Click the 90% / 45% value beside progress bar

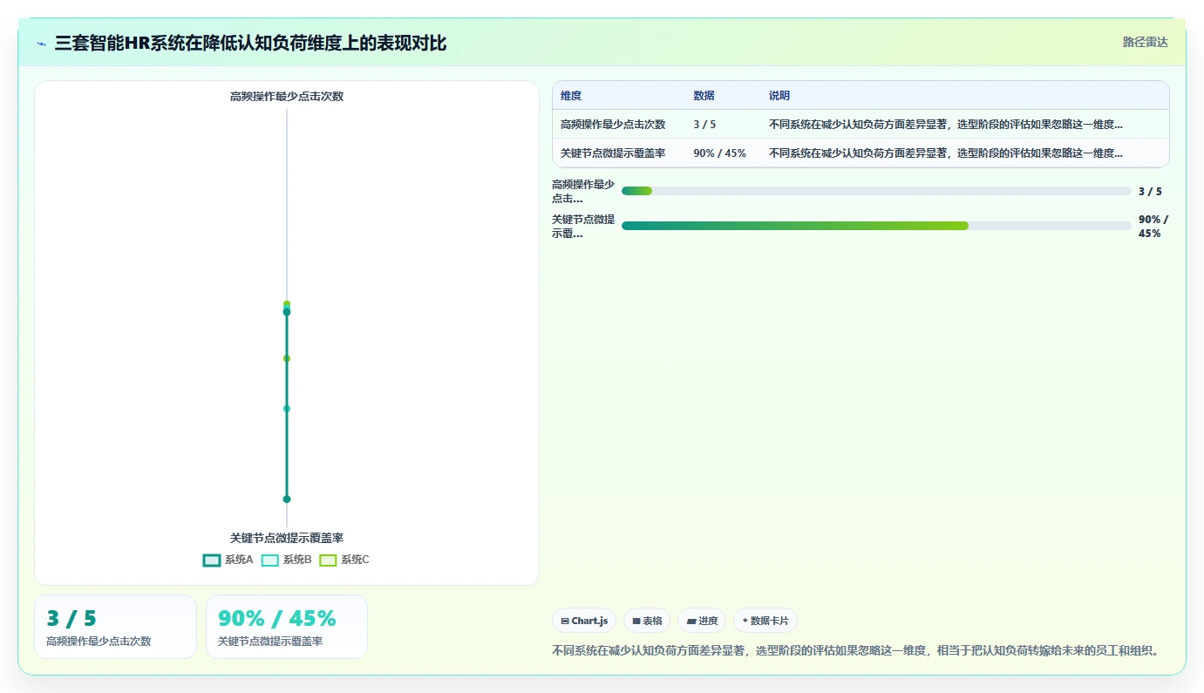click(x=1153, y=227)
